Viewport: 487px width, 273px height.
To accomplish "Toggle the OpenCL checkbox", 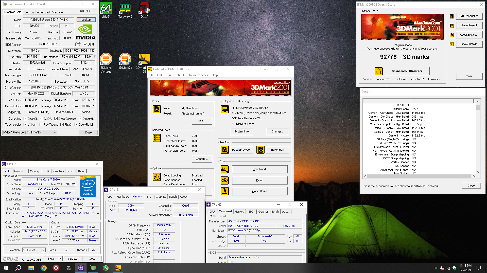I will (x=25, y=119).
